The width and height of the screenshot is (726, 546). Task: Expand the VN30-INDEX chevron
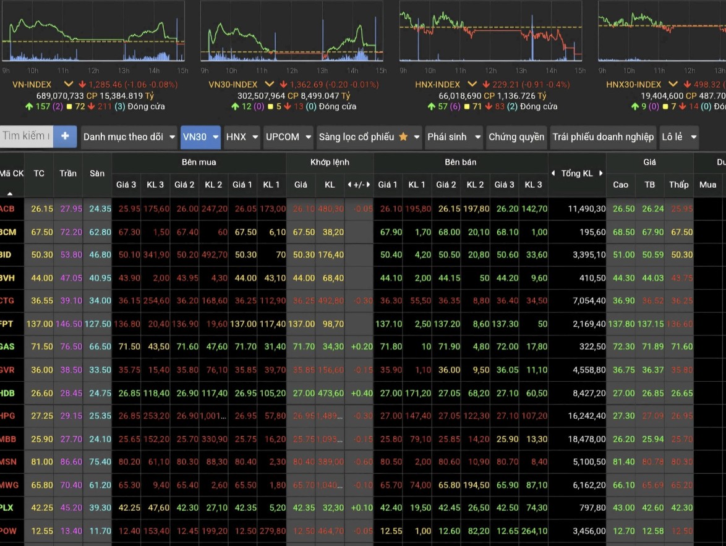click(x=269, y=84)
